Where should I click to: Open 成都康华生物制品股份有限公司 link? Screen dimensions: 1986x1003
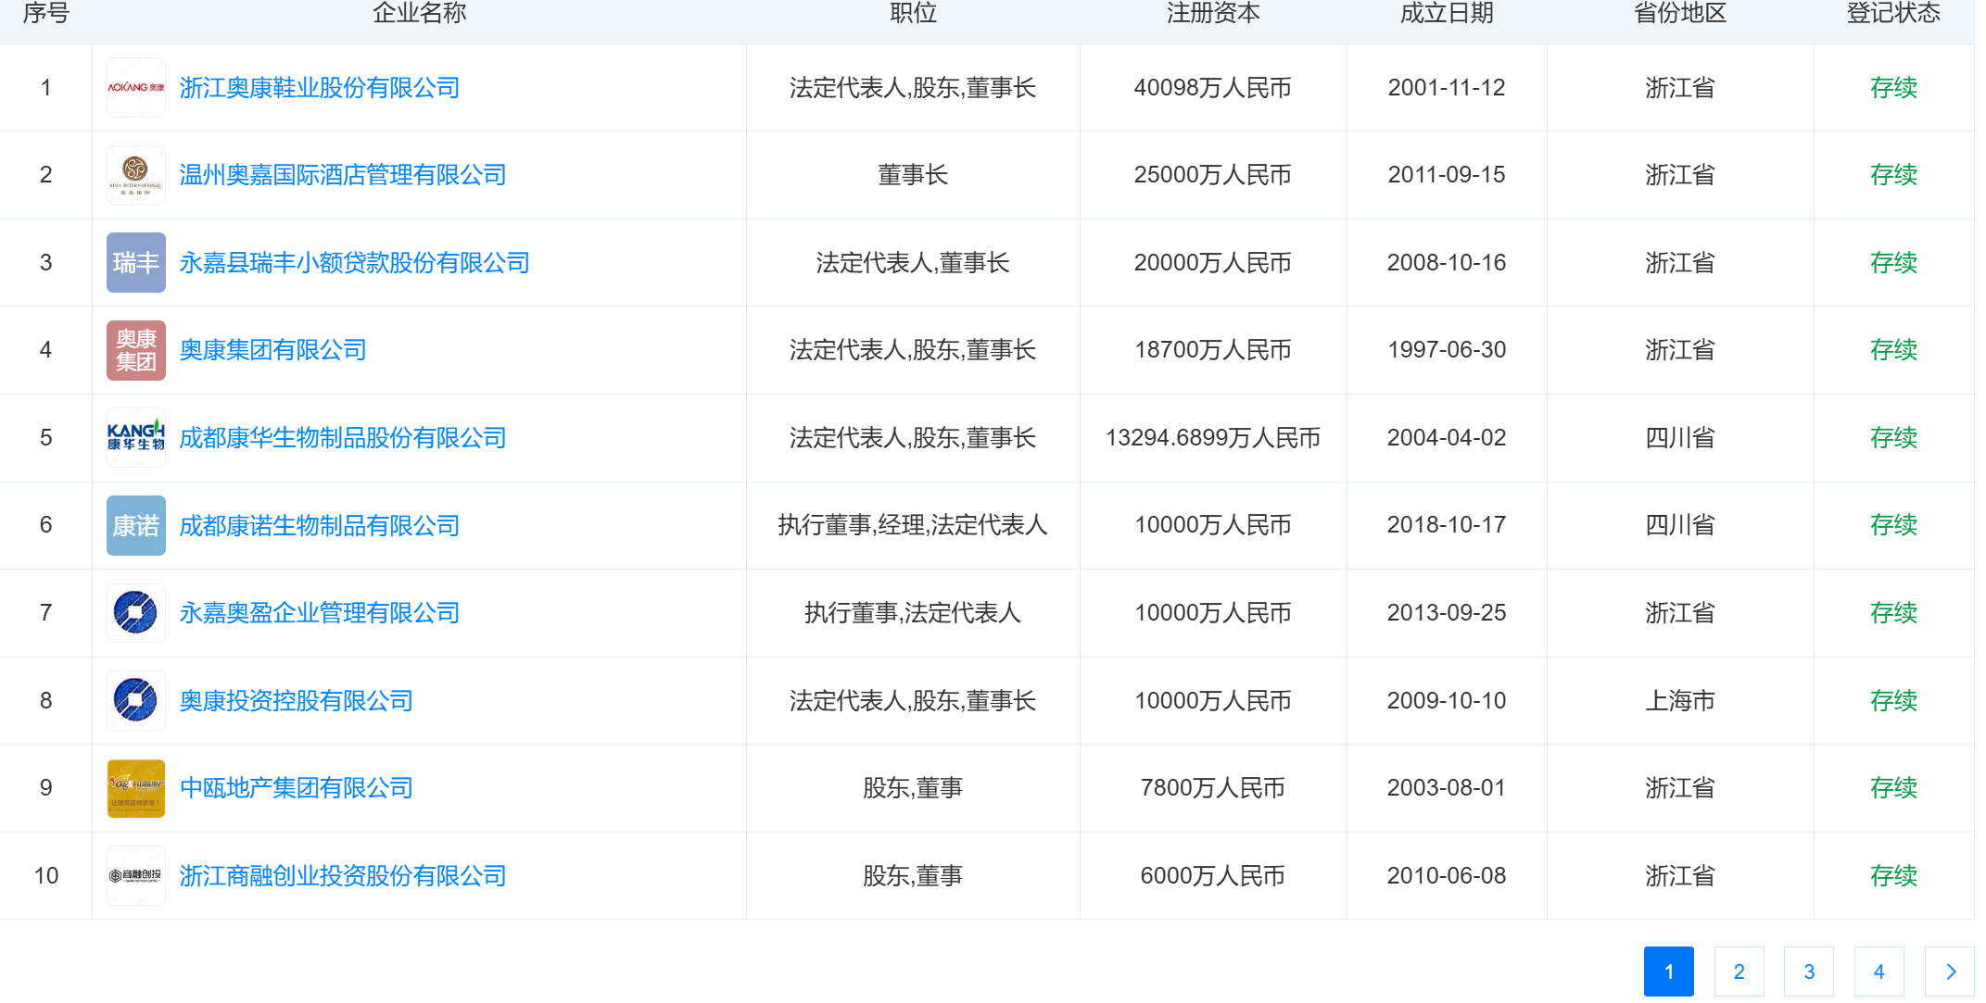pyautogui.click(x=342, y=438)
